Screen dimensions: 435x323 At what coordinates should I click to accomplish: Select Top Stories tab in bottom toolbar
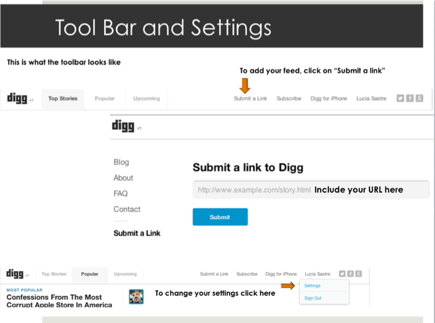(54, 274)
